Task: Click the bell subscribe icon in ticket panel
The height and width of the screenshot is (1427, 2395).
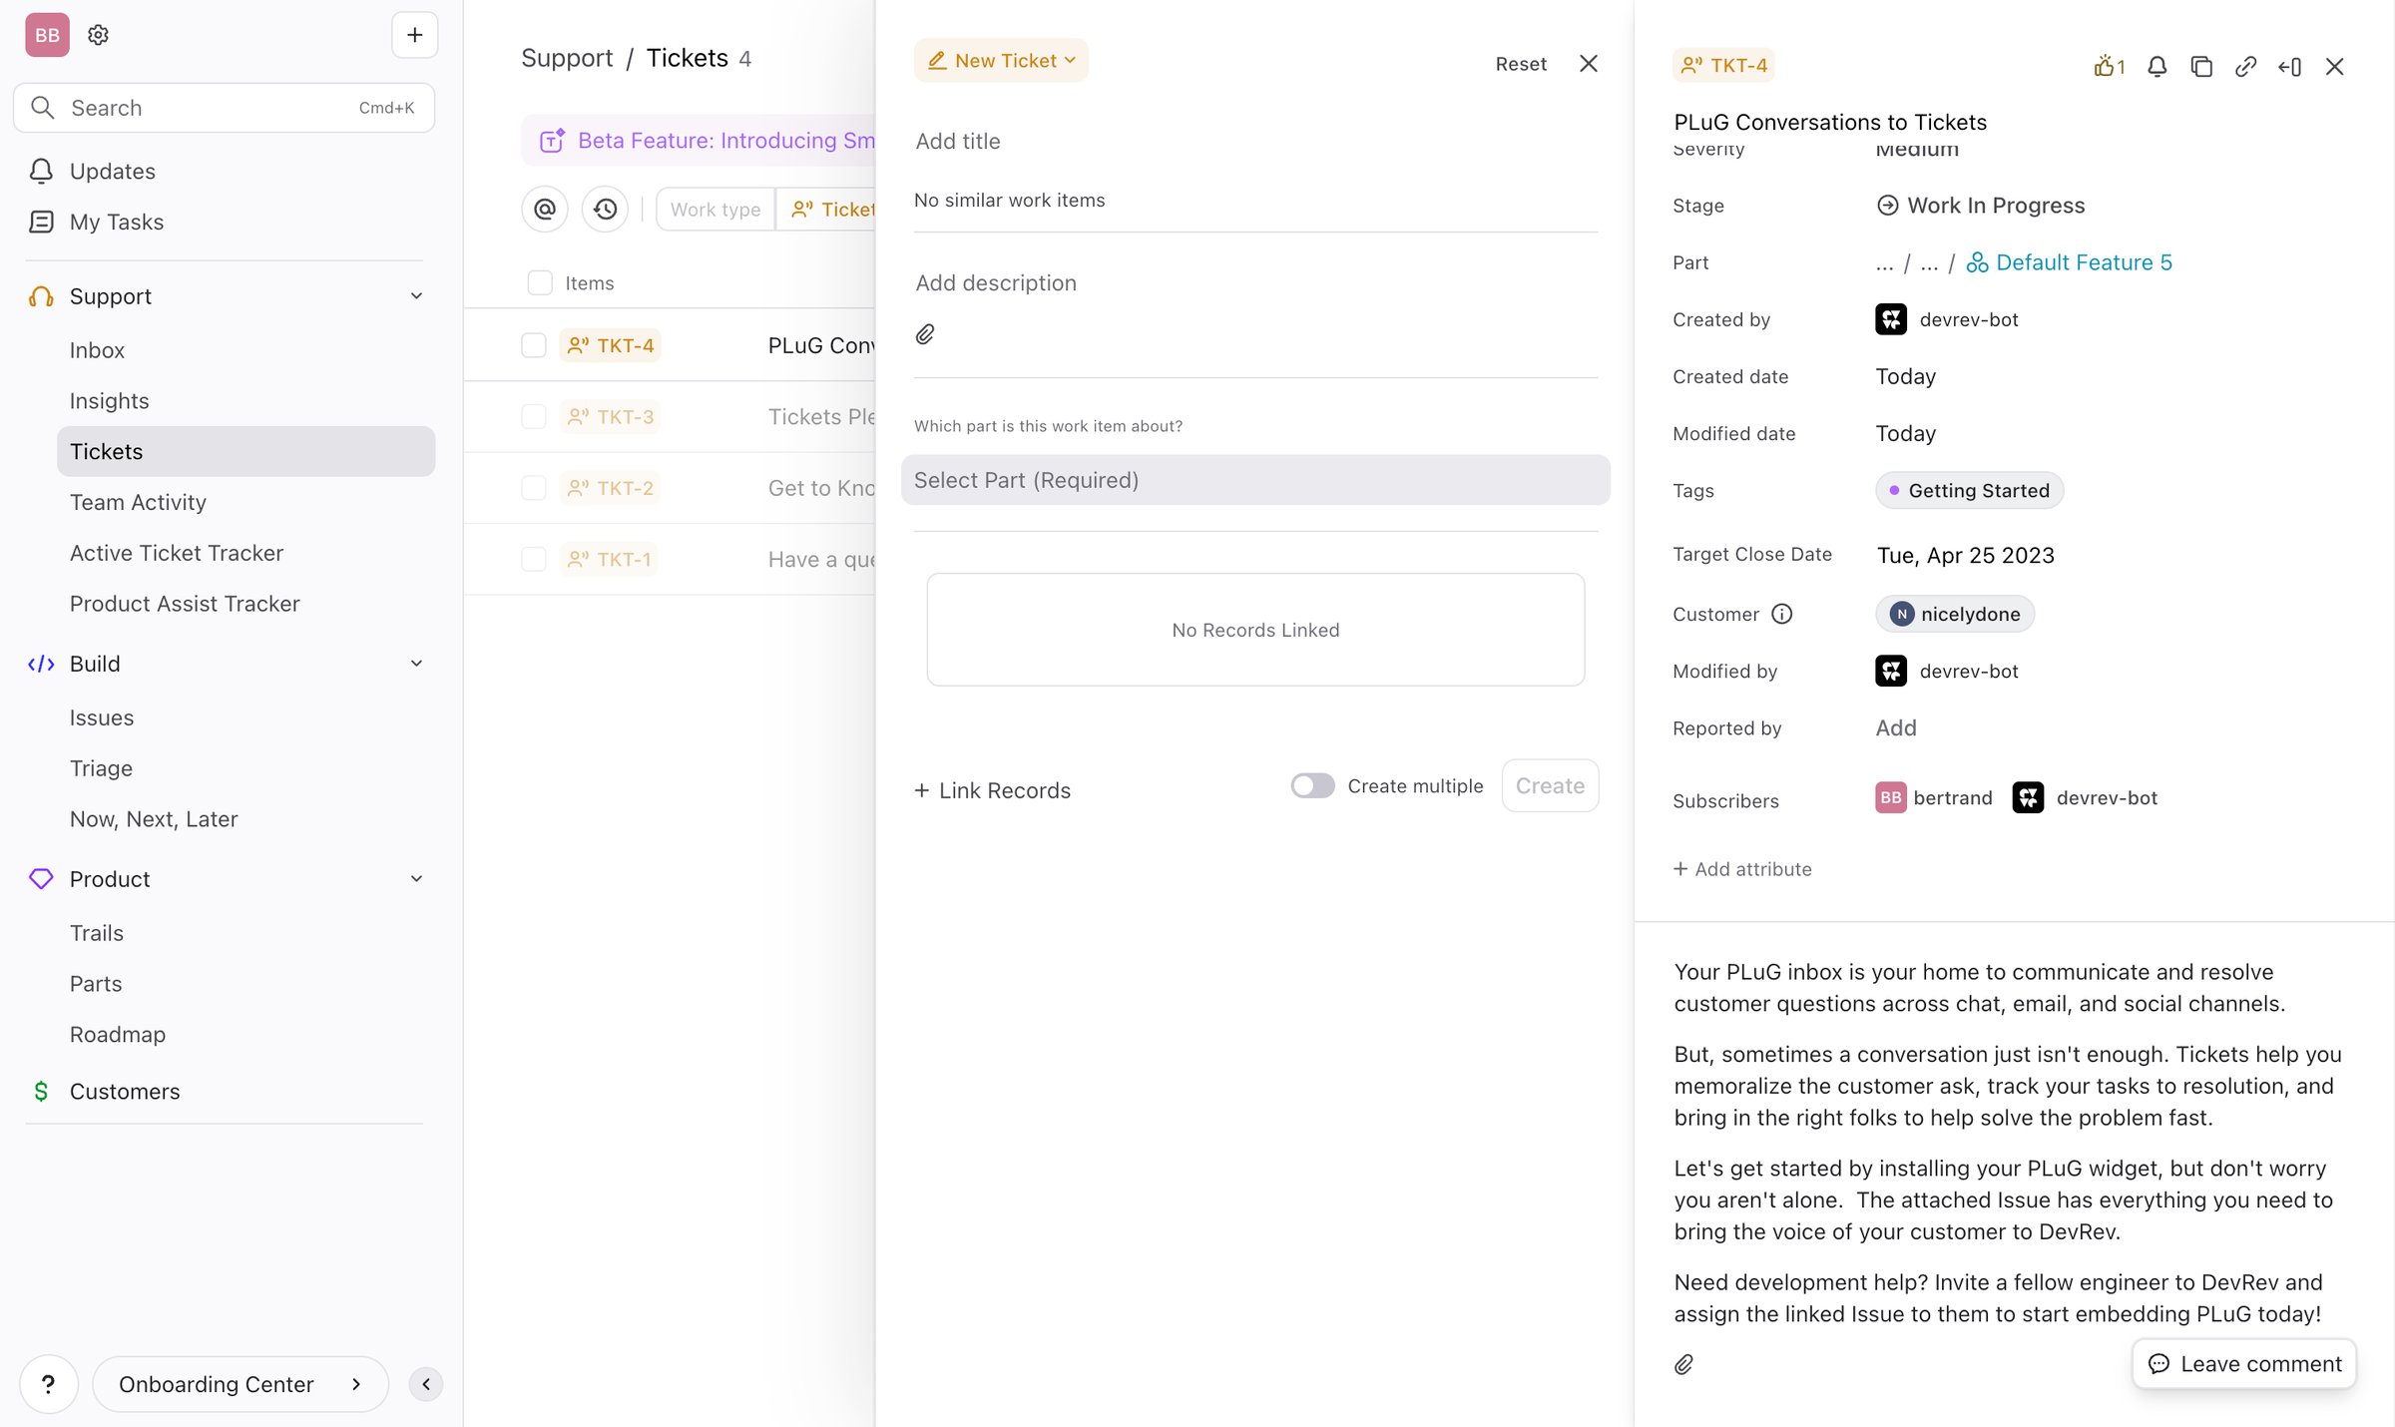Action: (x=2156, y=67)
